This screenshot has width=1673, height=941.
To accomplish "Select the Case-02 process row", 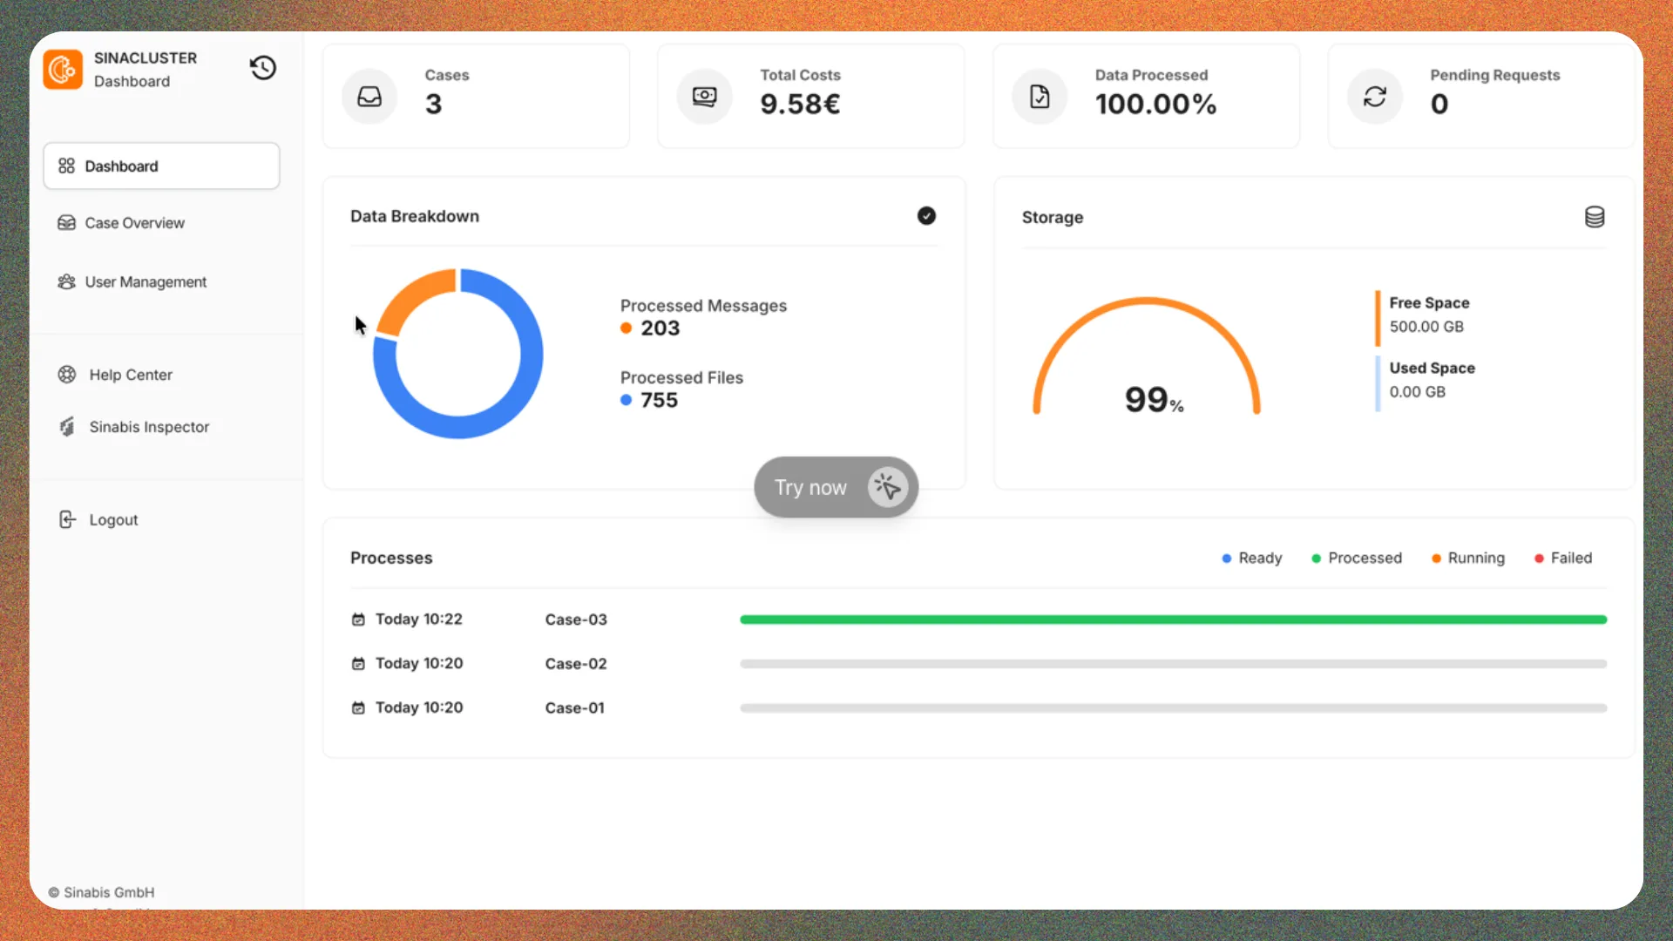I will 979,664.
